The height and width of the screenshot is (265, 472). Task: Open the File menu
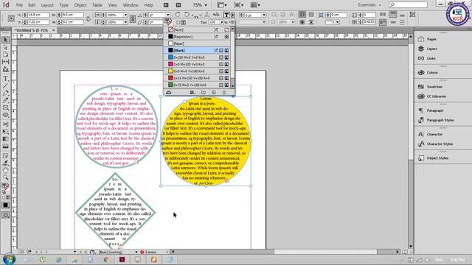19,5
